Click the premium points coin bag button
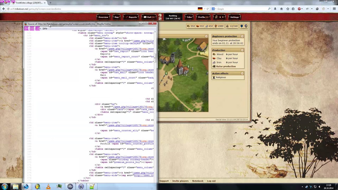This screenshot has height=190, width=338. (x=220, y=17)
